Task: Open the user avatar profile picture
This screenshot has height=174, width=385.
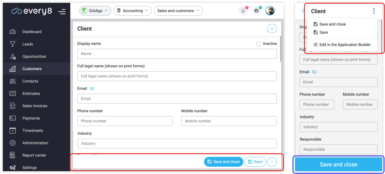Action: [x=270, y=11]
